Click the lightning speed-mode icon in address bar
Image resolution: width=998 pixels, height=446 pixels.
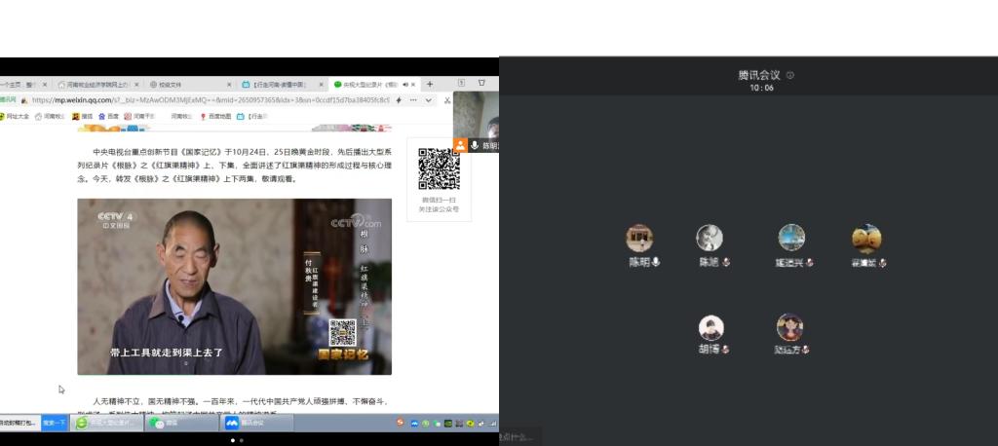(399, 100)
